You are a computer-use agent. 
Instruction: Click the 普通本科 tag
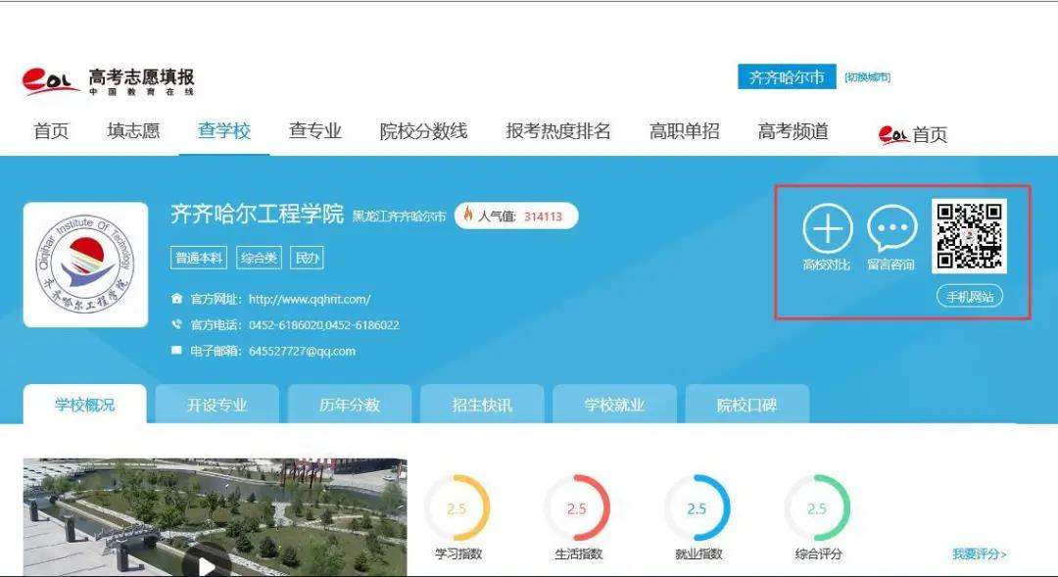click(x=198, y=257)
